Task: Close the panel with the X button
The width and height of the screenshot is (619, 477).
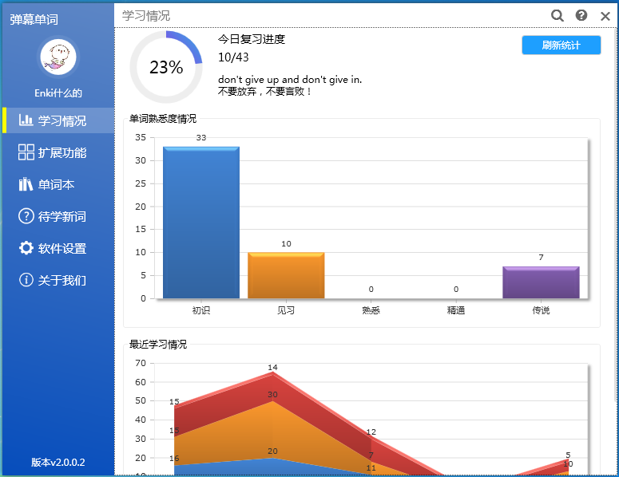Action: coord(605,15)
